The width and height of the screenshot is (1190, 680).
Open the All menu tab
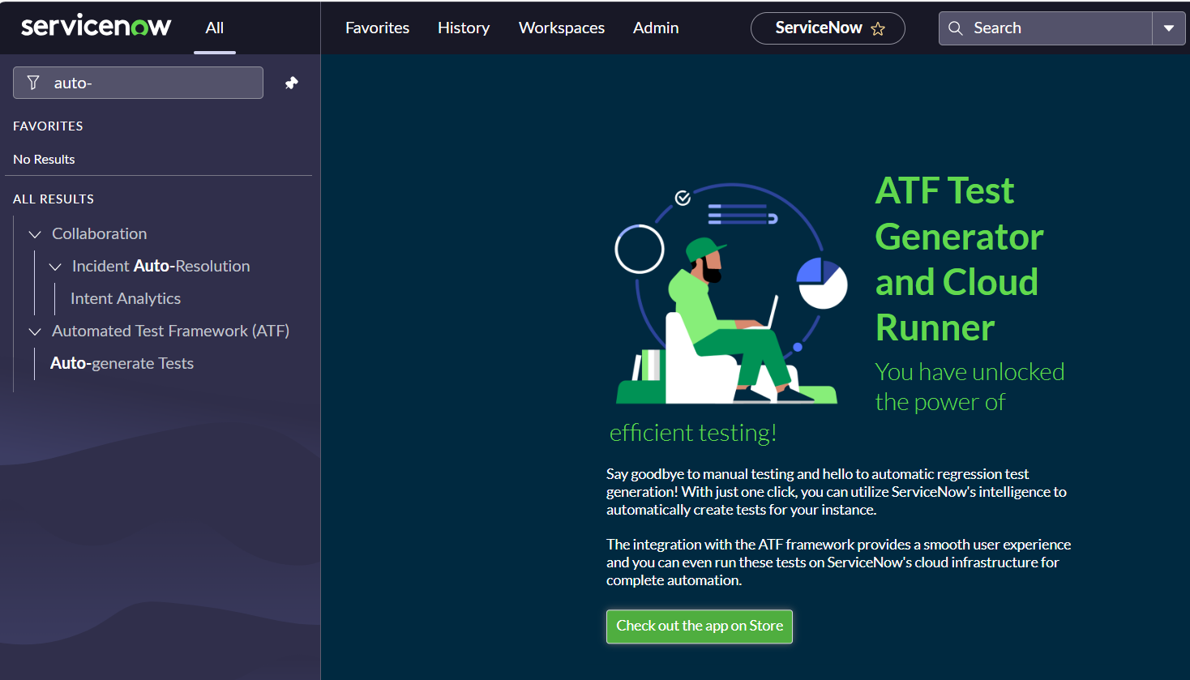[x=214, y=28]
